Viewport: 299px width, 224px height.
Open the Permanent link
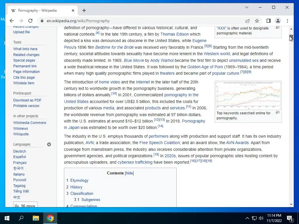[25, 66]
